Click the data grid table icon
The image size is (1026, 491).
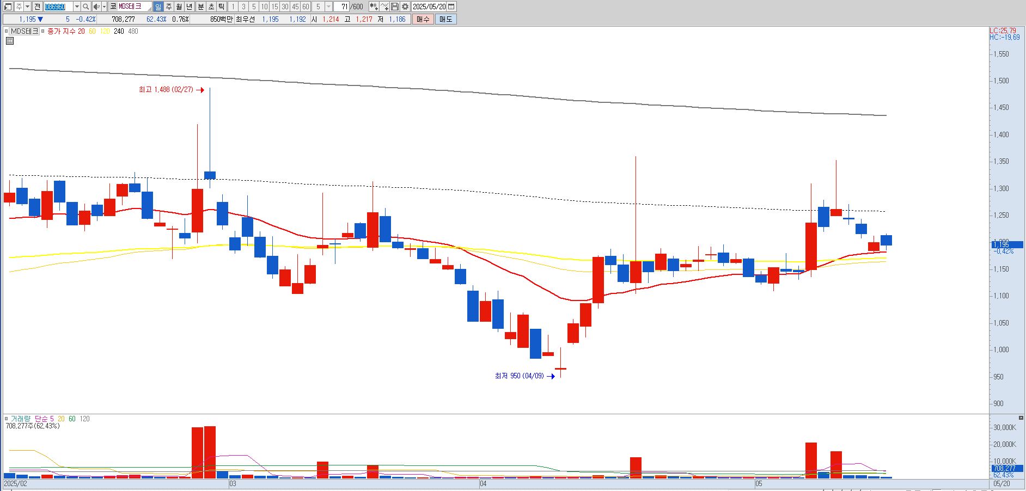[10, 40]
